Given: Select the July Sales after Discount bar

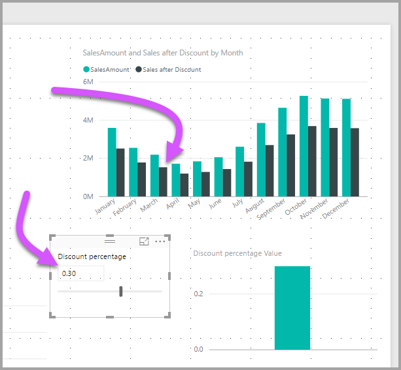Looking at the screenshot, I should (248, 179).
